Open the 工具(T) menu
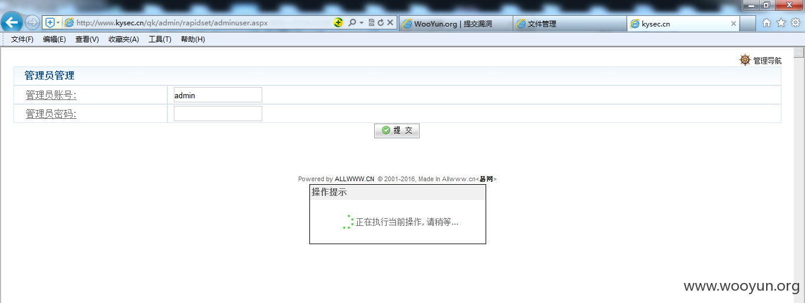 pos(160,39)
